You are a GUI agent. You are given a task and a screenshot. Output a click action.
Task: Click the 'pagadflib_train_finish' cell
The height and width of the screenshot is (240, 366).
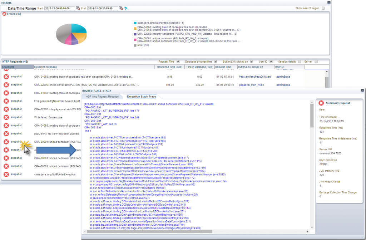click(251, 85)
